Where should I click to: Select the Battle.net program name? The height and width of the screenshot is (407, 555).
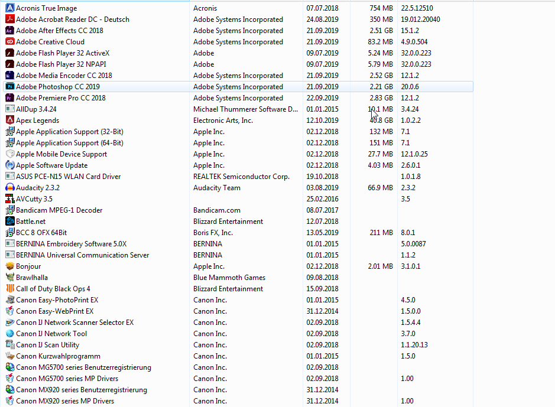tap(31, 222)
